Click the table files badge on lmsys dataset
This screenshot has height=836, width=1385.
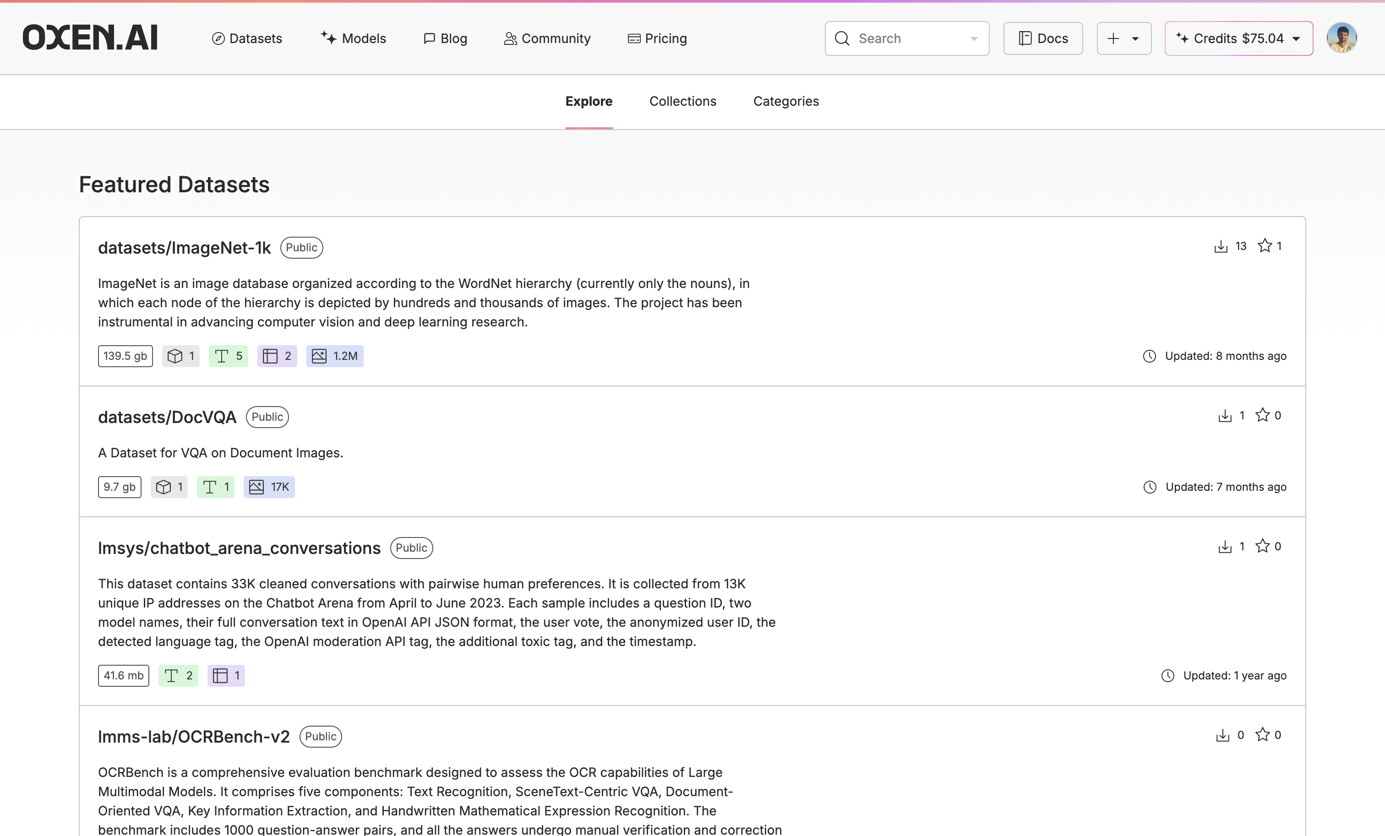226,676
